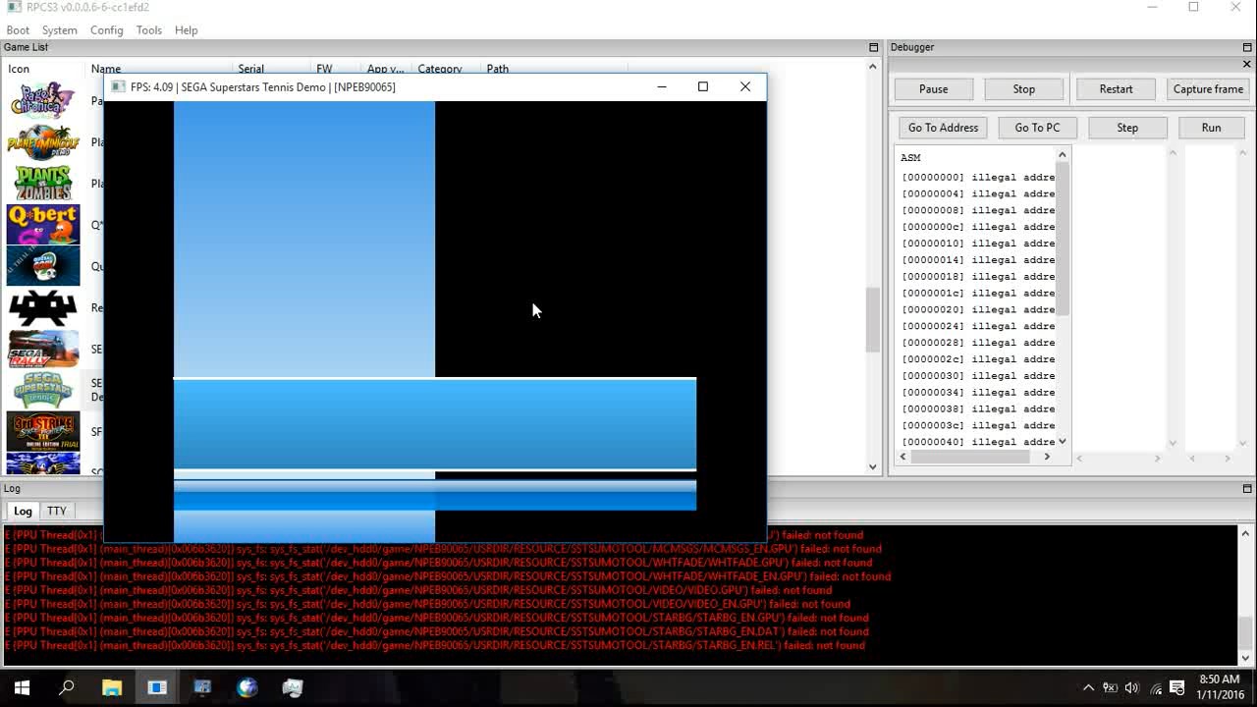This screenshot has width=1257, height=707.
Task: Show hidden system tray icons
Action: pyautogui.click(x=1088, y=687)
